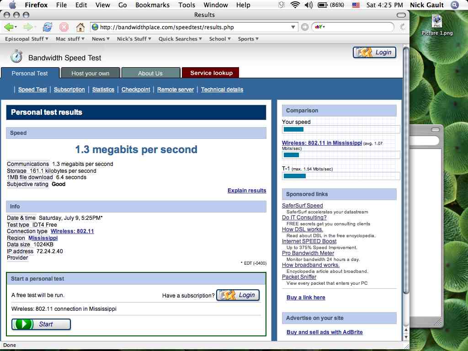Click the red Stop loading icon
The image size is (468, 351).
coord(64,27)
